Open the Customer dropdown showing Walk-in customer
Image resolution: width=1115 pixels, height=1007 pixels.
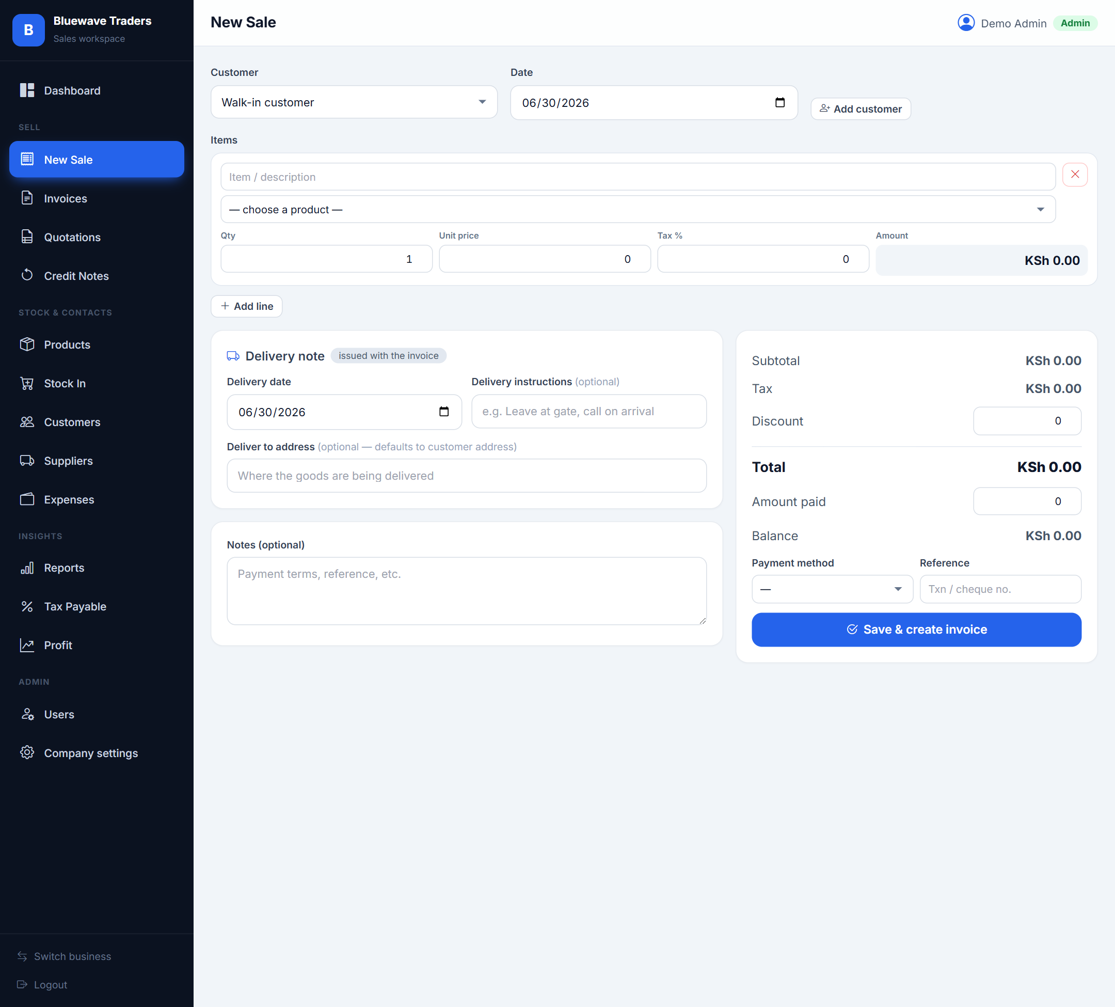(x=354, y=102)
